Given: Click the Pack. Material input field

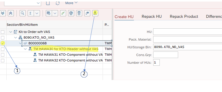Looking at the screenshot, I should click(x=188, y=39).
